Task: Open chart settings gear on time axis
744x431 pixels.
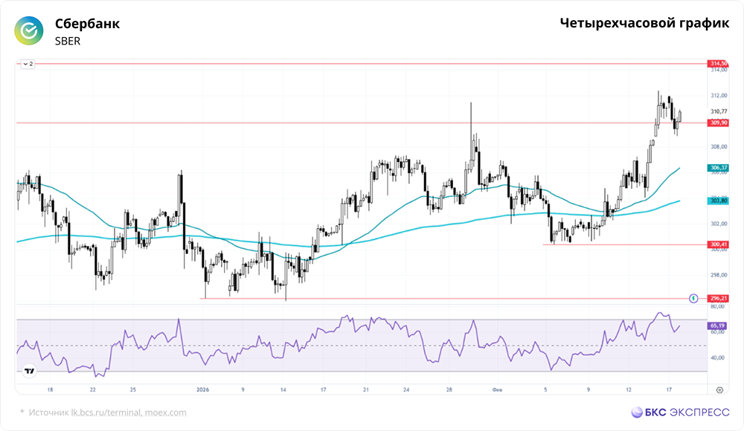Action: coord(719,390)
